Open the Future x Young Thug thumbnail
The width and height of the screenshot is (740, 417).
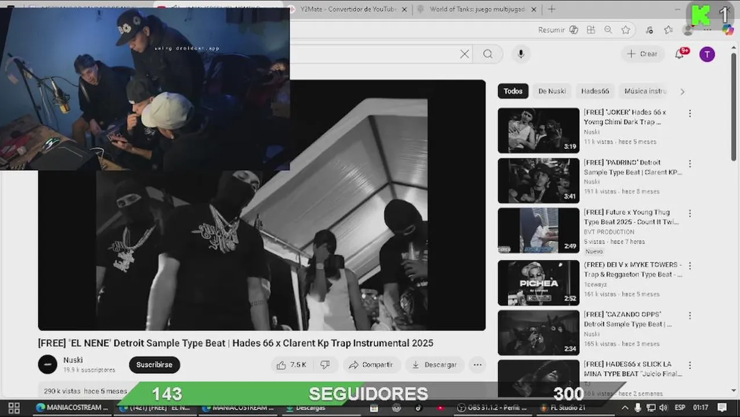coord(539,231)
